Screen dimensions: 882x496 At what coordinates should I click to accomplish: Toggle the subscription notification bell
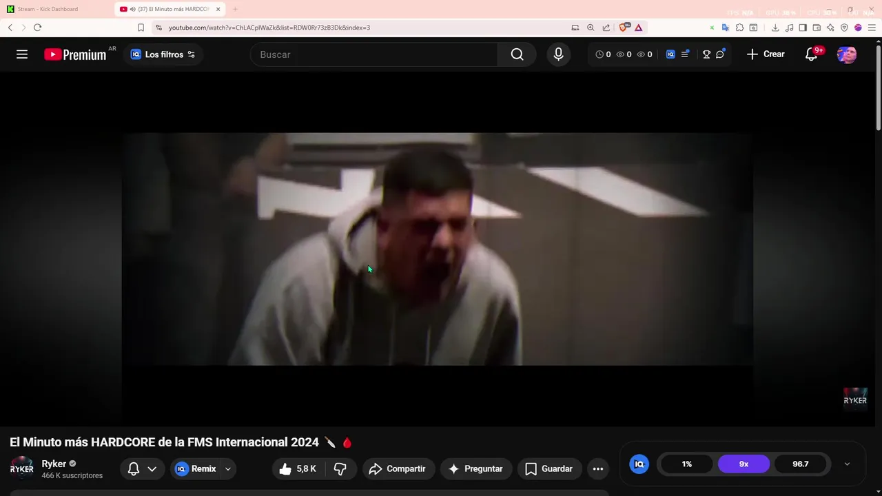[x=142, y=468]
